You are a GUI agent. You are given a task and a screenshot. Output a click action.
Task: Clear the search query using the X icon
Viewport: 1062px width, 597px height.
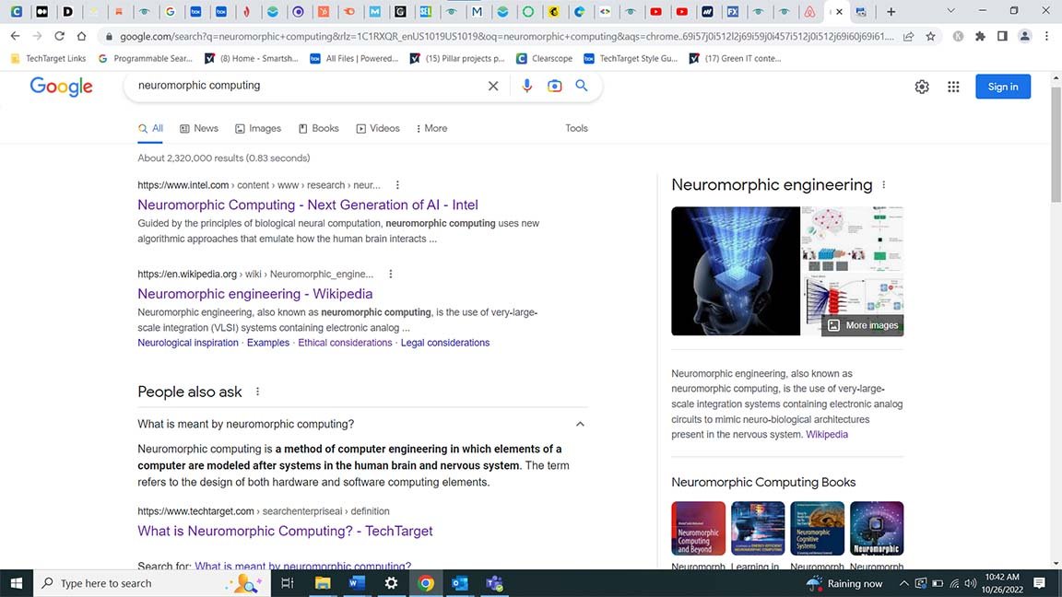[493, 86]
